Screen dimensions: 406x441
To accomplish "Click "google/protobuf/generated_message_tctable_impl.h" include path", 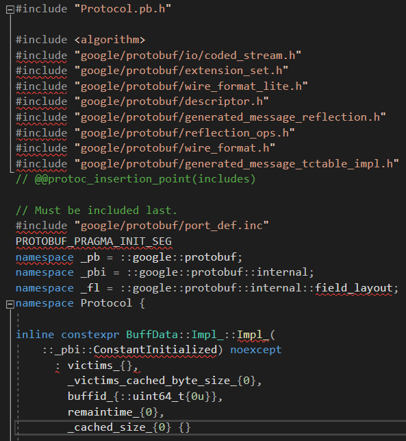I will pos(237,164).
